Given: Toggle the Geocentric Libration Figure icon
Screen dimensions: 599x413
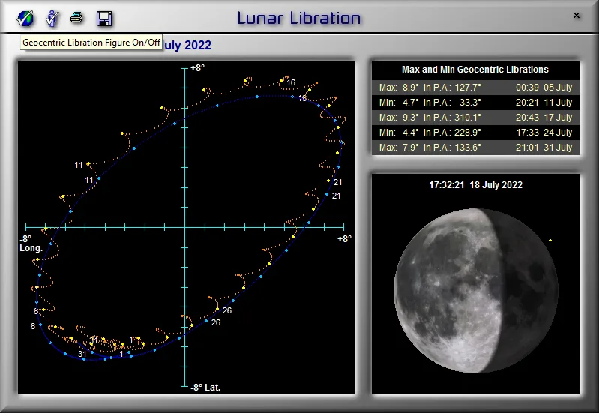Looking at the screenshot, I should 25,19.
